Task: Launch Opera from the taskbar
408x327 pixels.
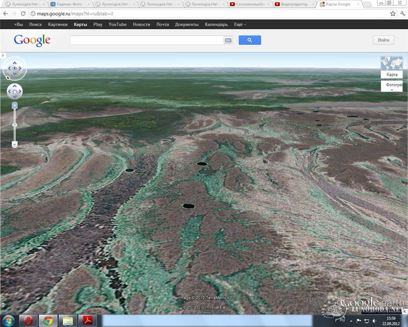Action: click(28, 321)
